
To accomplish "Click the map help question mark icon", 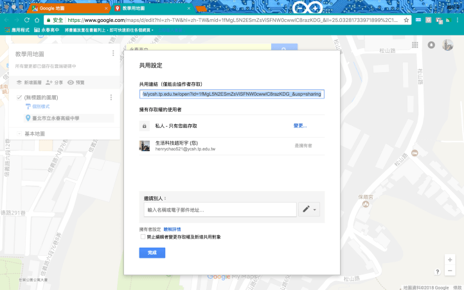I will point(438,273).
